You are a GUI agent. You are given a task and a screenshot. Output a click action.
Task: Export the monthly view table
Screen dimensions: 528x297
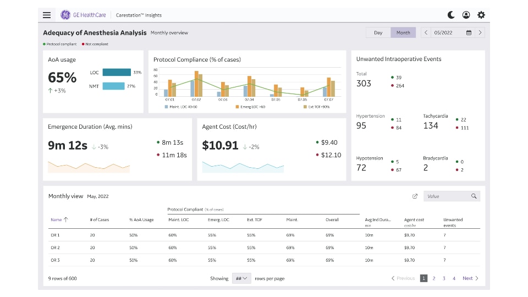(415, 196)
